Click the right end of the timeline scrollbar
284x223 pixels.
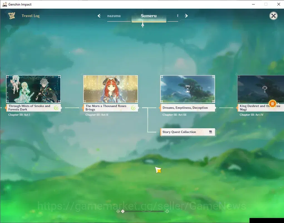pos(167,211)
